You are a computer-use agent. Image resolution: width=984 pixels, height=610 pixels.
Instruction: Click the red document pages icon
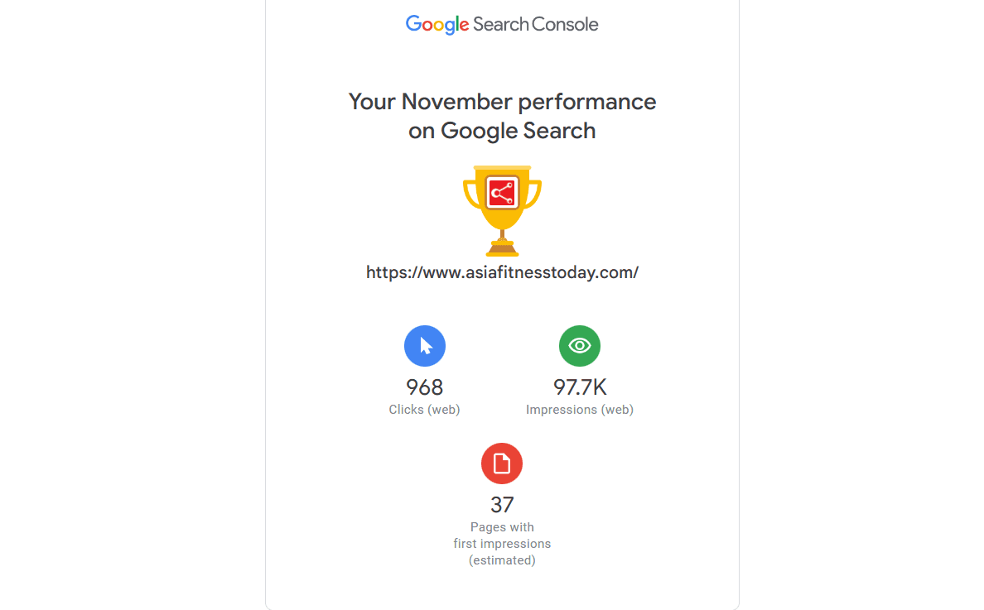(502, 464)
